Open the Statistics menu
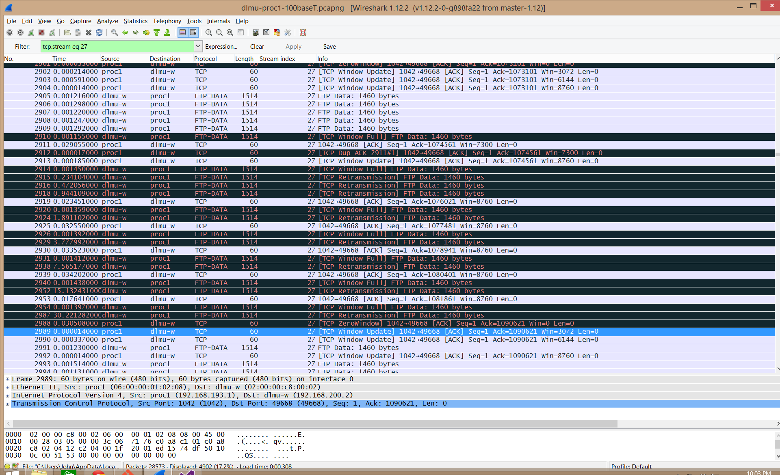This screenshot has height=475, width=780. point(135,21)
